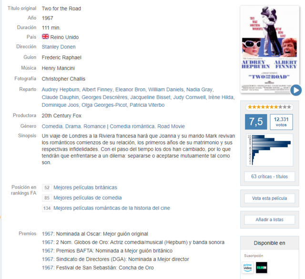Open Jacqueline Bisset cast link
The width and height of the screenshot is (305, 279).
[150, 97]
